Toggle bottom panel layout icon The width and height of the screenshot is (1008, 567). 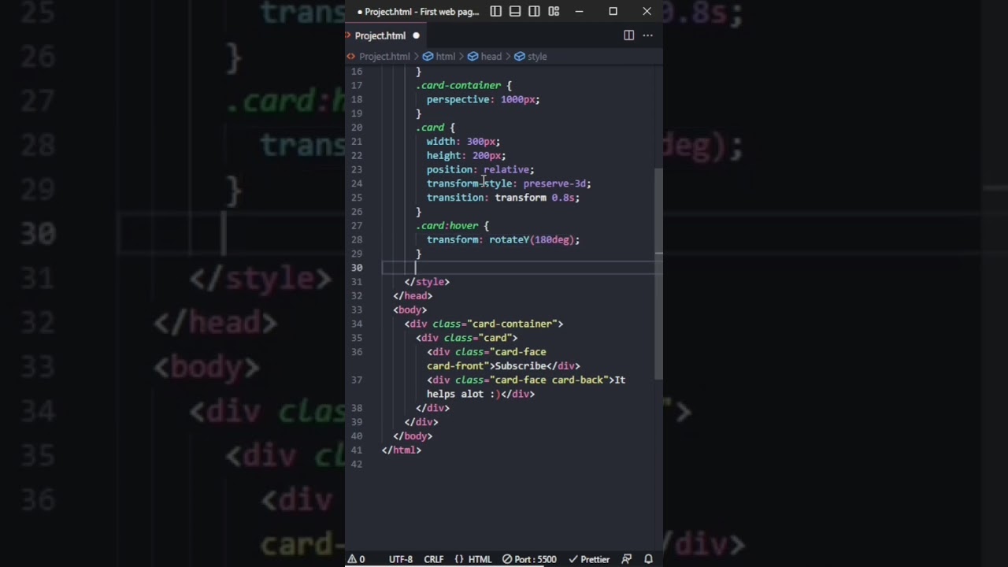(515, 11)
